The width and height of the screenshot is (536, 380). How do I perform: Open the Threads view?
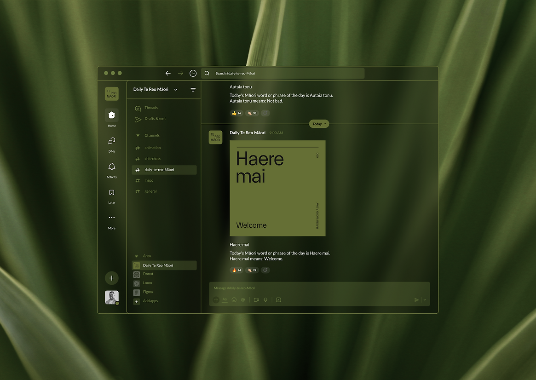[x=151, y=108]
